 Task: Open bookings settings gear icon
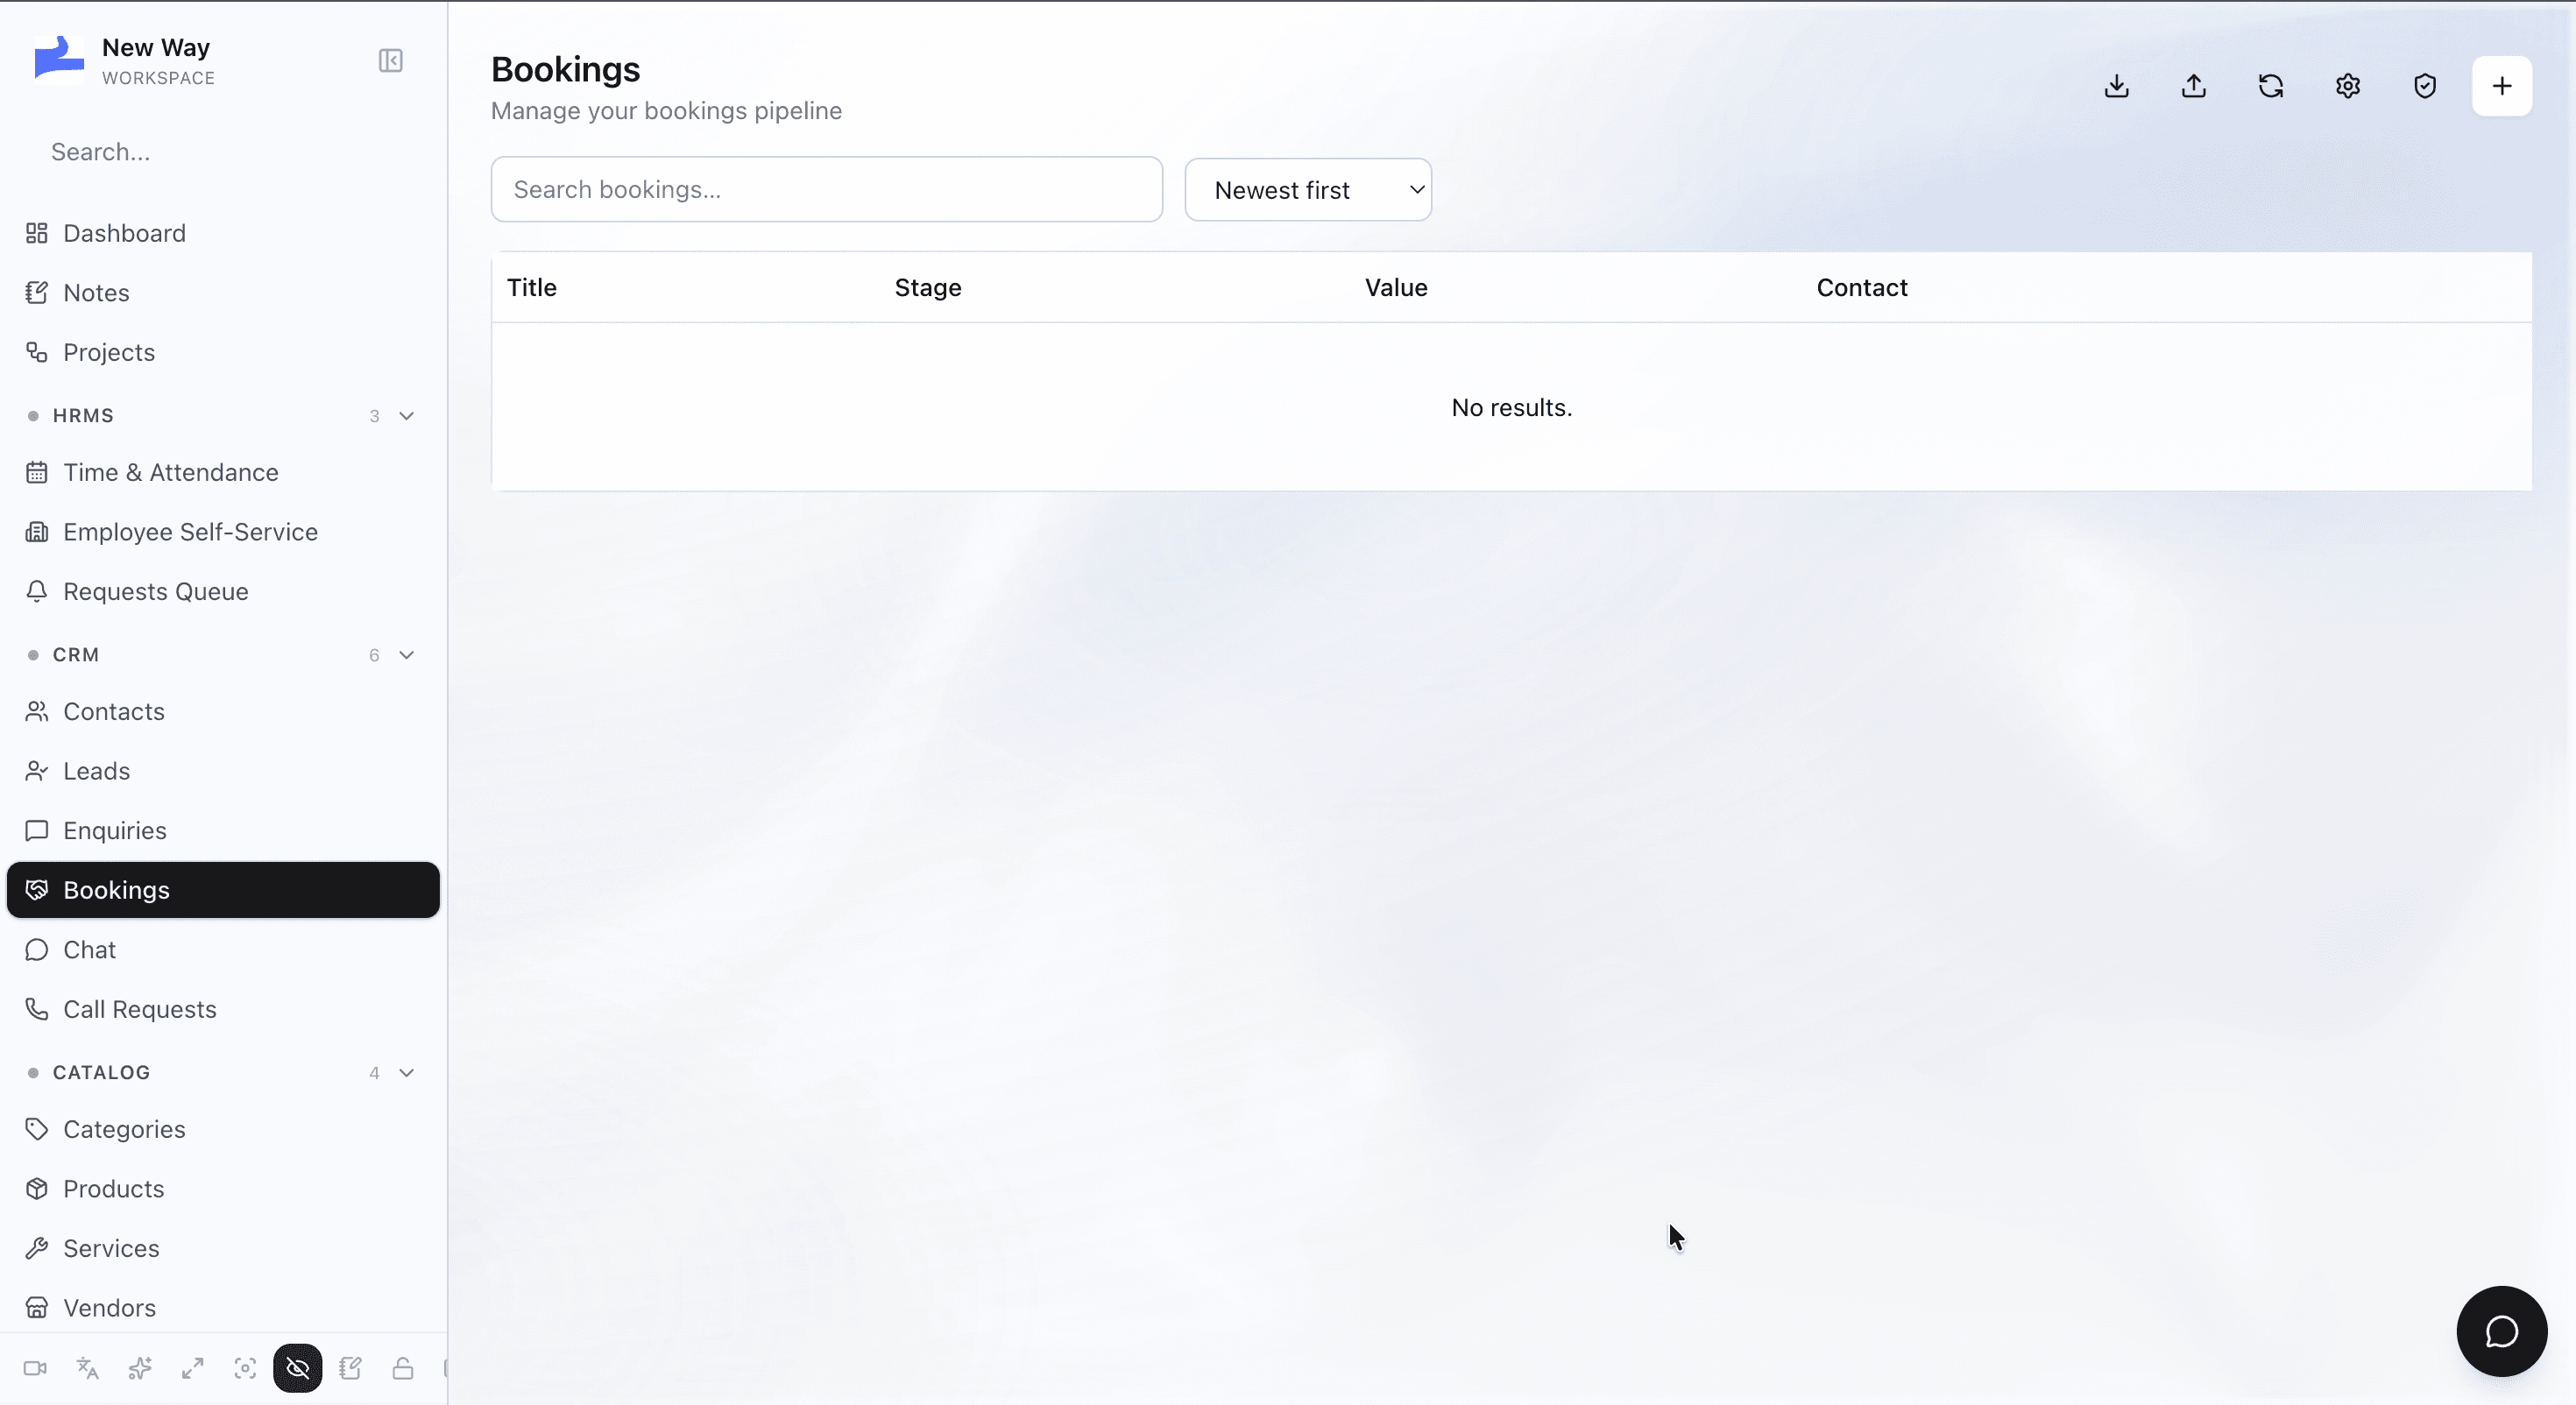[2347, 86]
